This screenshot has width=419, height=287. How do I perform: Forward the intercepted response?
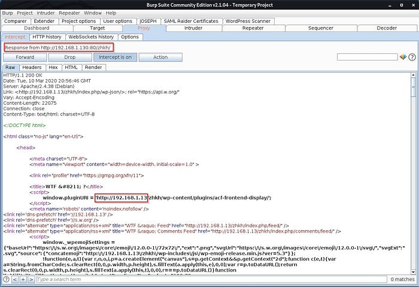point(25,57)
